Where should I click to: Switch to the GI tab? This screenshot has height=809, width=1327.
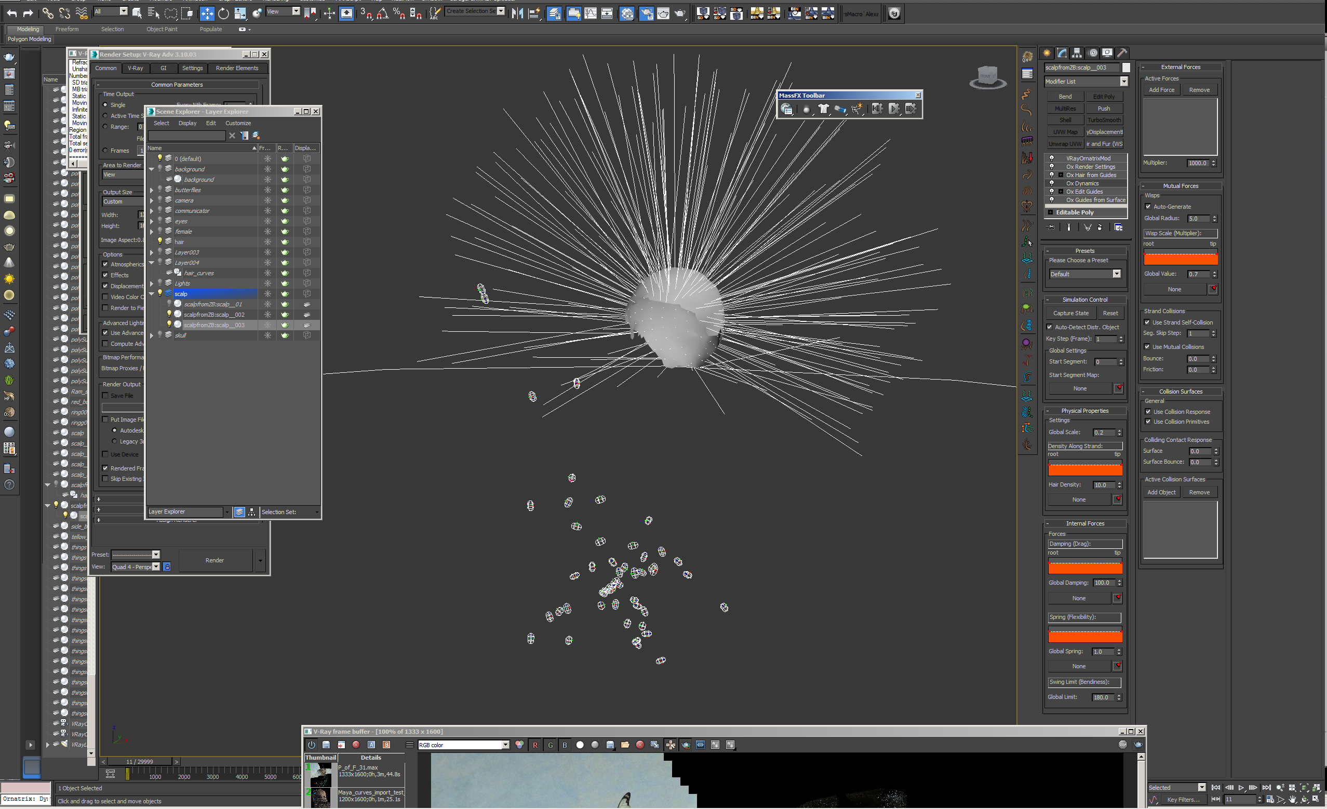coord(163,69)
